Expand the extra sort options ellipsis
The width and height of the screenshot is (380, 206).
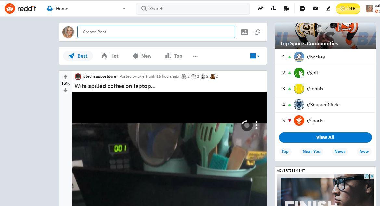pos(195,56)
